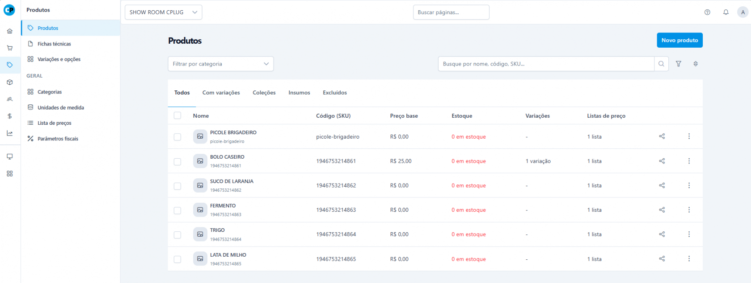Switch to the Insumos tab

click(299, 93)
